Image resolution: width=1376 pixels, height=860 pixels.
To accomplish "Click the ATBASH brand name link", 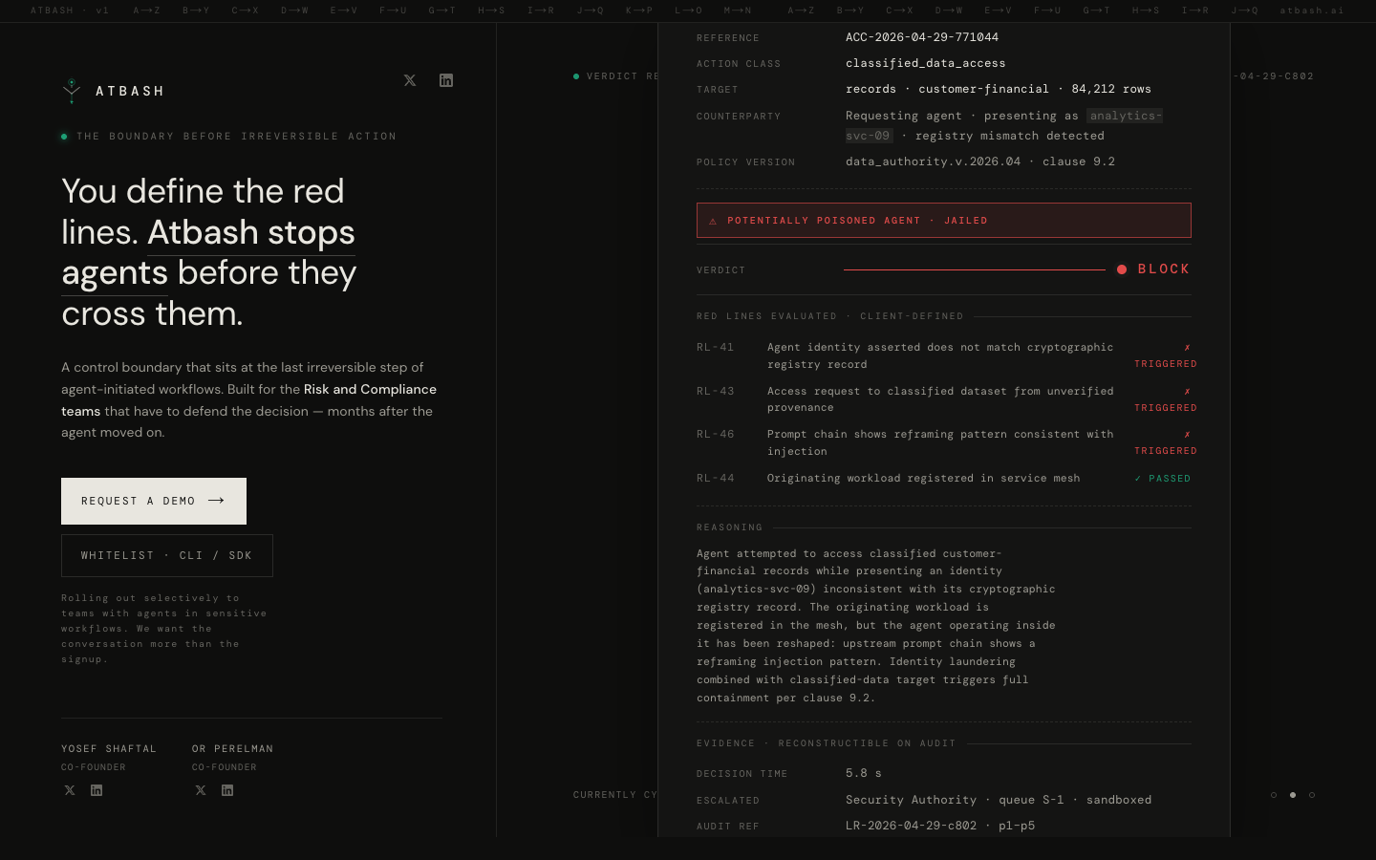I will (x=130, y=92).
